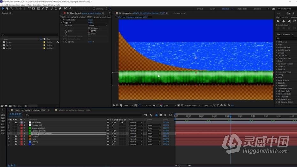The height and width of the screenshot is (167, 297).
Task: Select the Roto Brush tool
Action: (x=65, y=9)
